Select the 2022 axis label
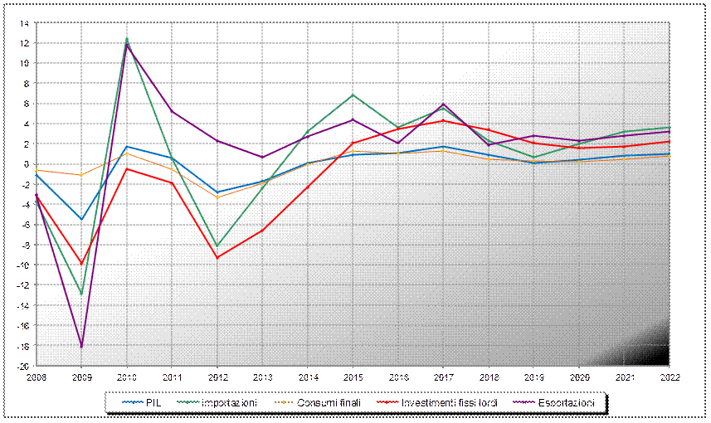Viewport: 711px width, 423px height. pos(670,377)
